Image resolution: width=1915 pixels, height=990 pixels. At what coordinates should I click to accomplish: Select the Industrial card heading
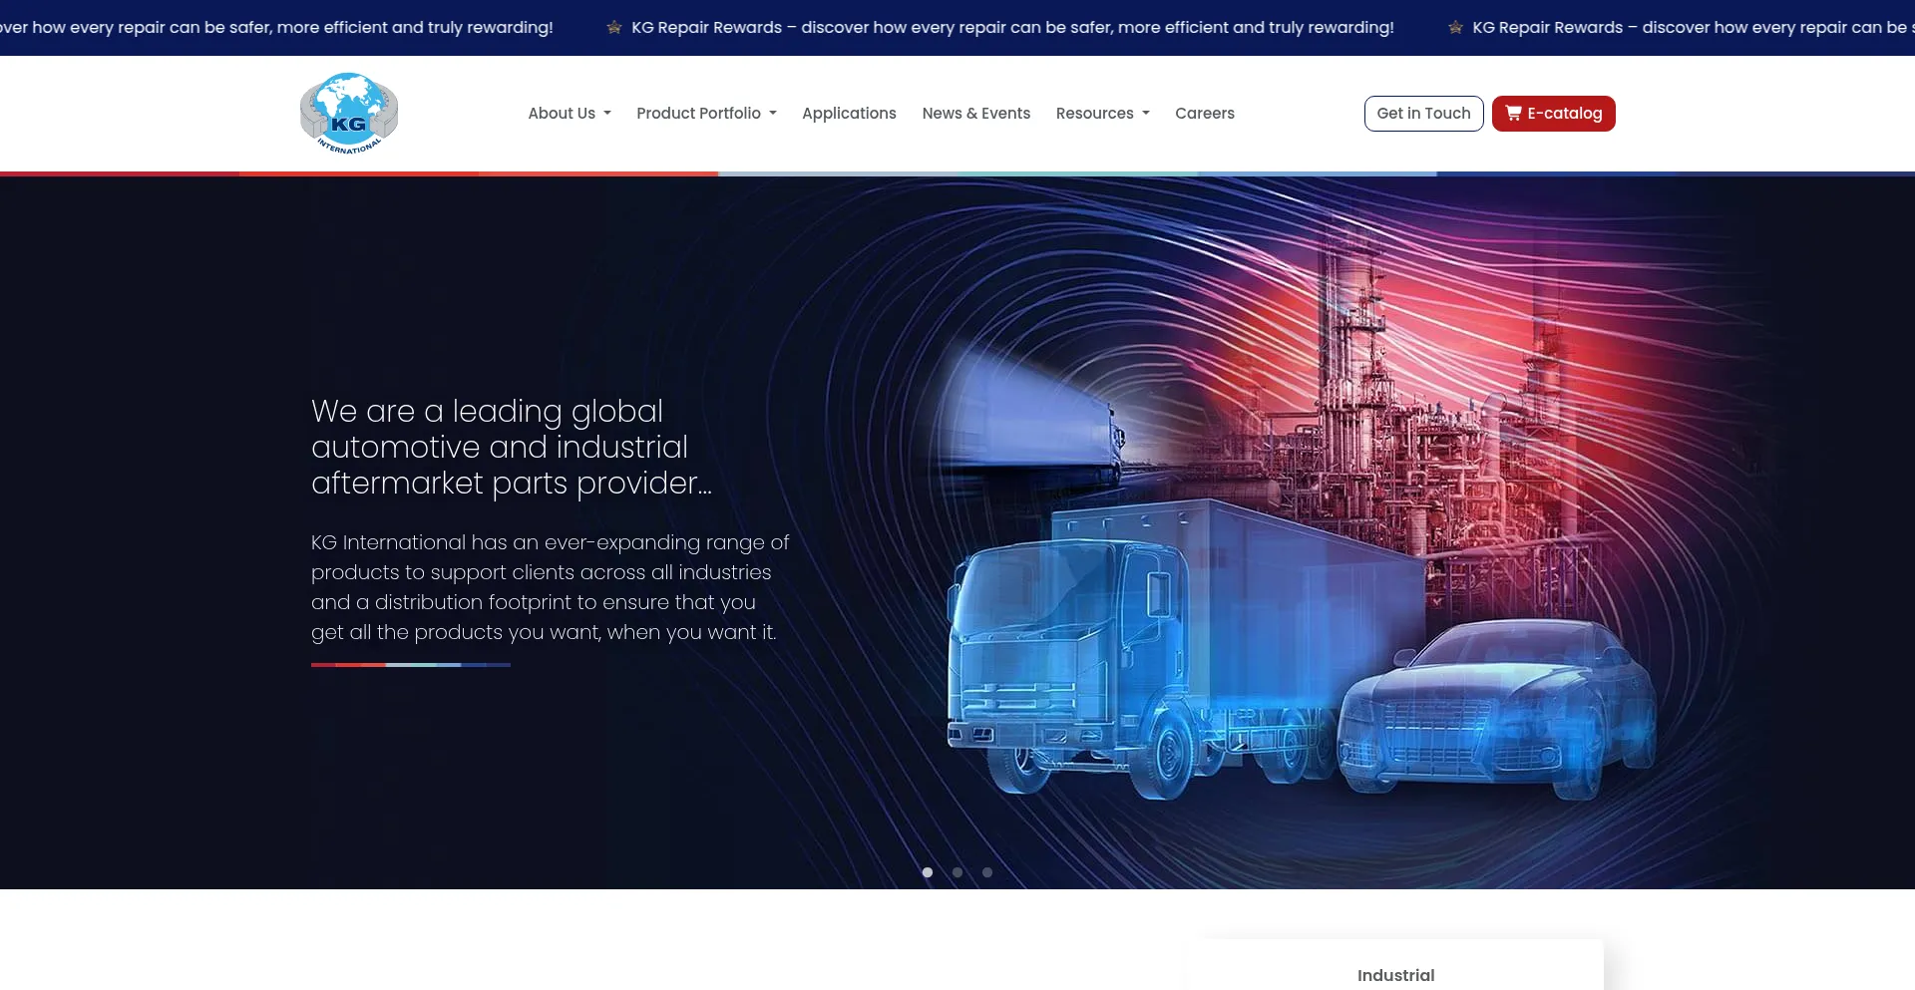1395,975
